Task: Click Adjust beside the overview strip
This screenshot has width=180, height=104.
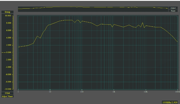Action: [173, 8]
